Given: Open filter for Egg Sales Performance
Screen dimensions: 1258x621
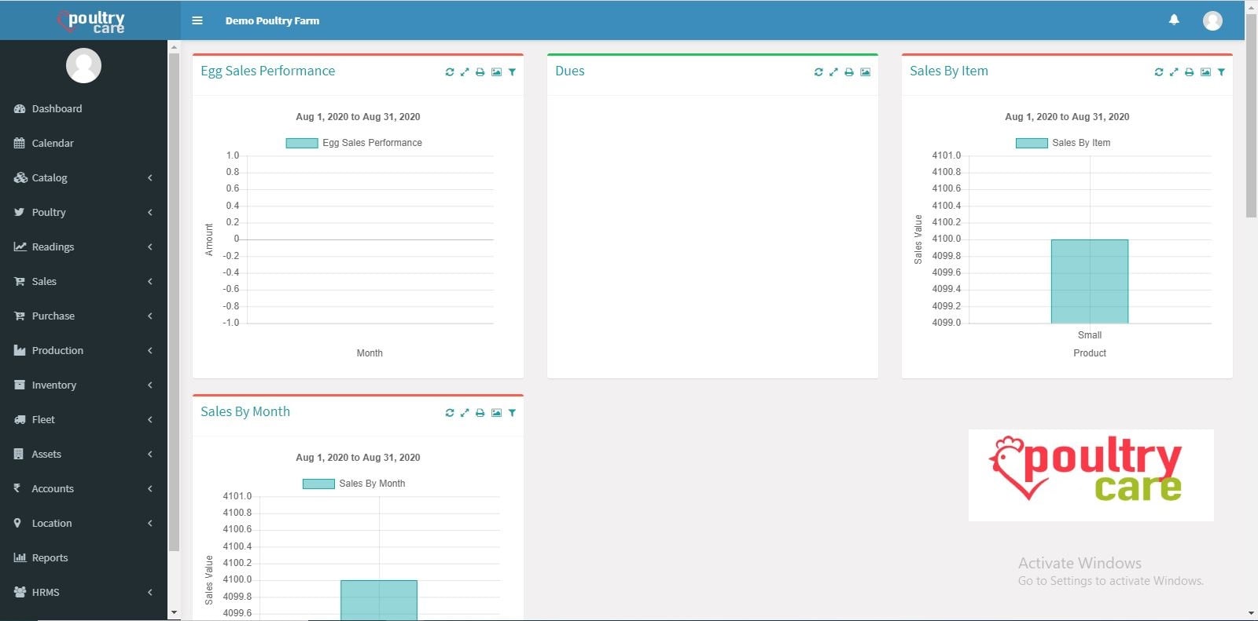Looking at the screenshot, I should [x=512, y=72].
